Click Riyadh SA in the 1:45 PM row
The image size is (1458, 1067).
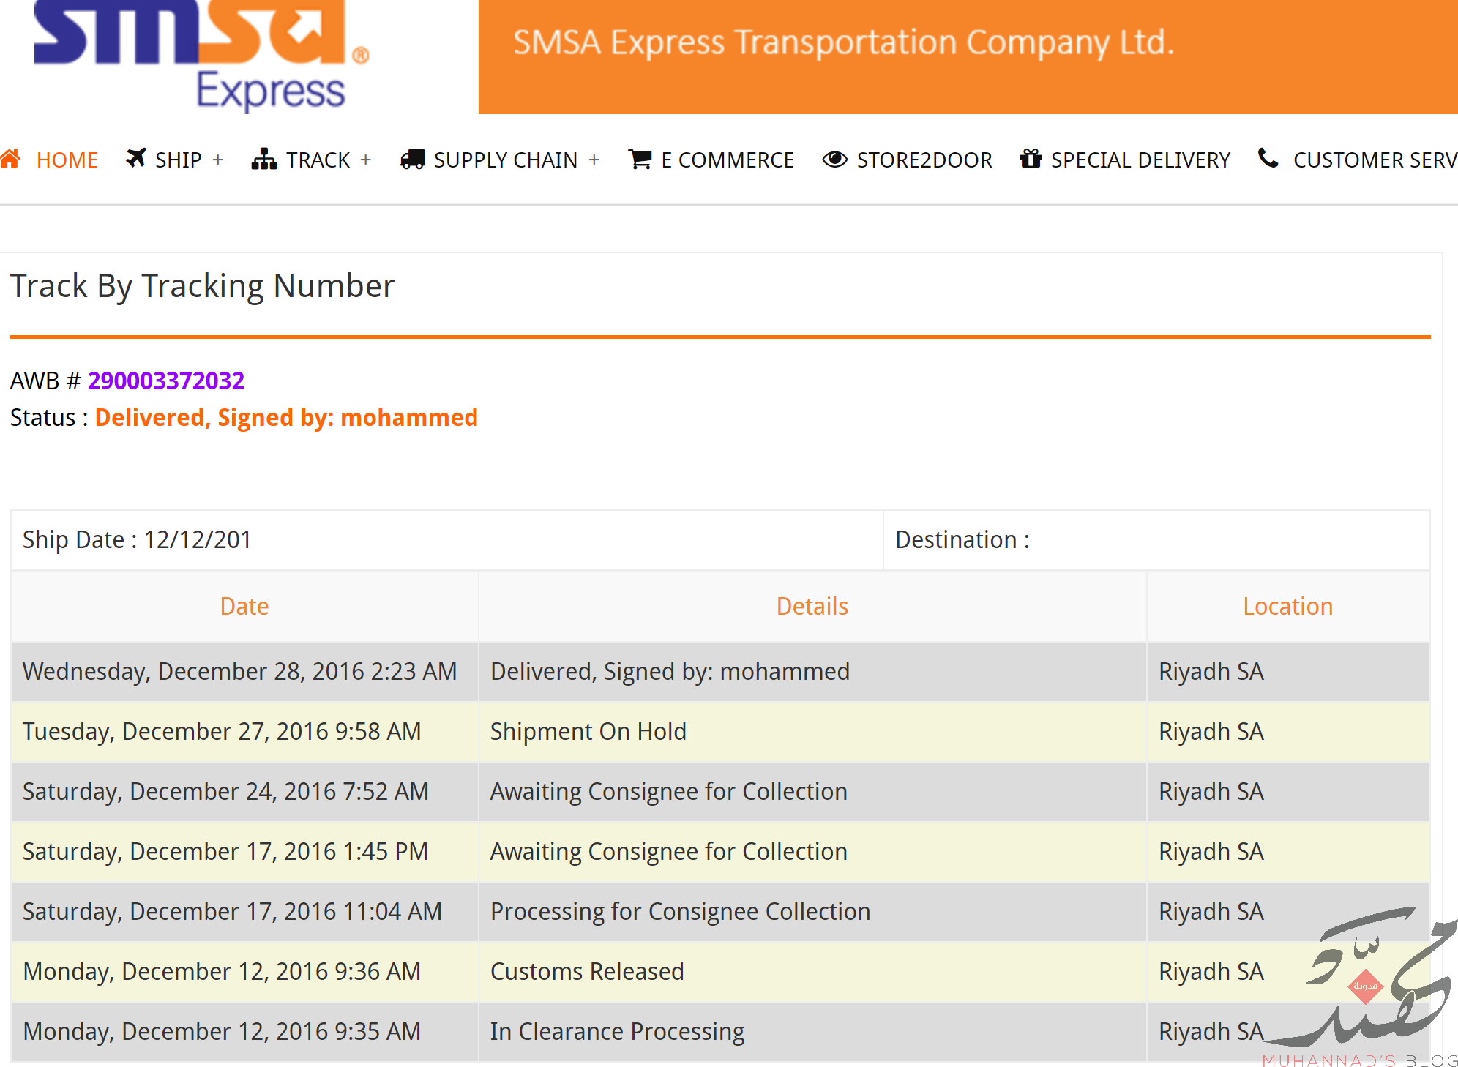pyautogui.click(x=1211, y=852)
